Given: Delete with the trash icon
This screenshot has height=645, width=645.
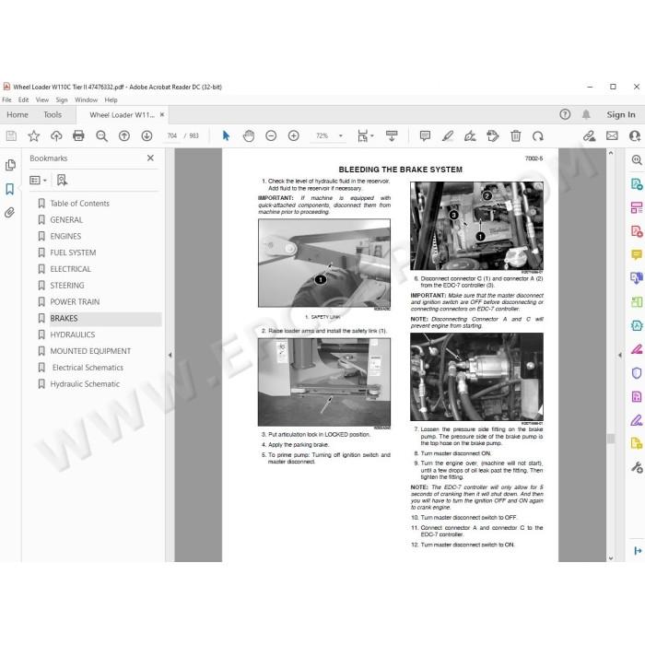Looking at the screenshot, I should coord(515,135).
